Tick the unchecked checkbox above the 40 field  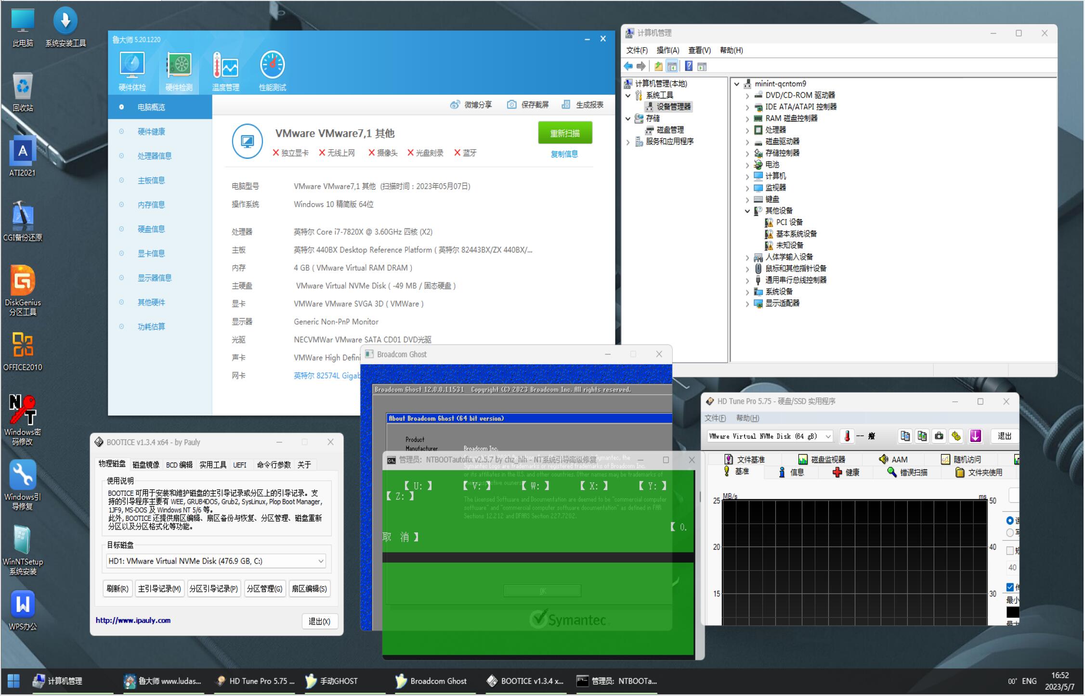coord(1010,550)
